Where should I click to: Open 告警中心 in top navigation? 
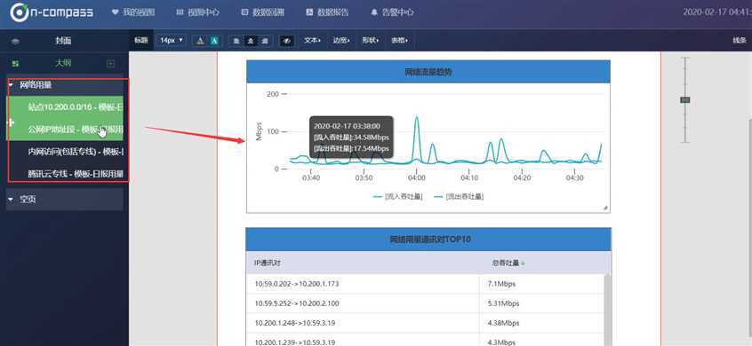(x=392, y=12)
